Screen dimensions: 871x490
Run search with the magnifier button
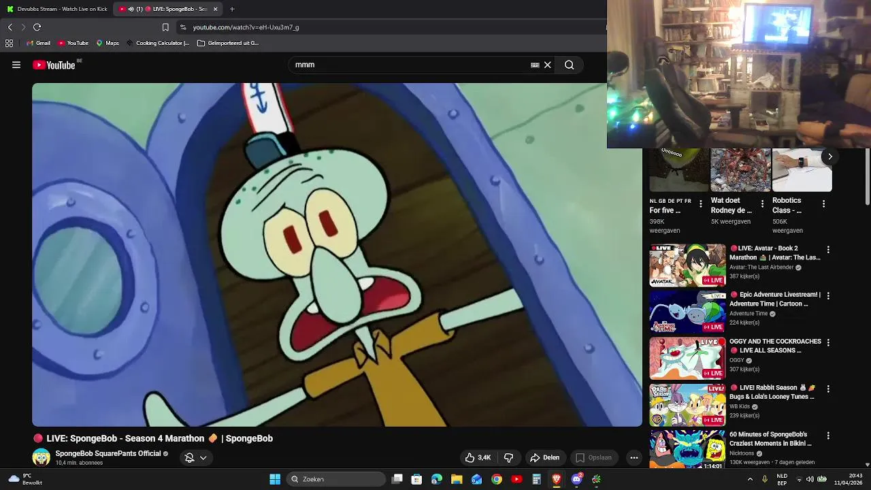click(570, 65)
